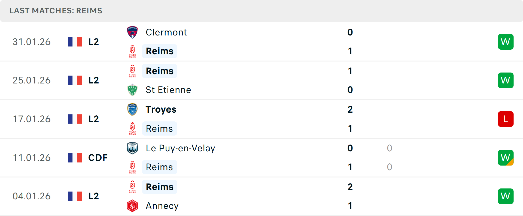
Task: Click the Reims crest in the Clermont match
Action: tap(132, 51)
